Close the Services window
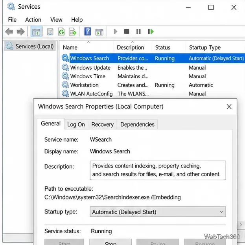 click(x=234, y=7)
